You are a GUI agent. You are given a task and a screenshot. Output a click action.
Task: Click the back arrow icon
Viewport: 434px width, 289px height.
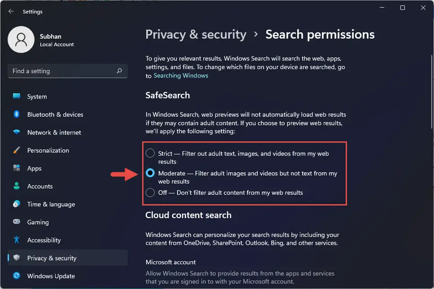click(11, 11)
